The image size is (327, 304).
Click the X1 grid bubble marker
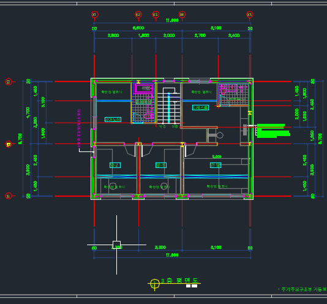click(94, 15)
